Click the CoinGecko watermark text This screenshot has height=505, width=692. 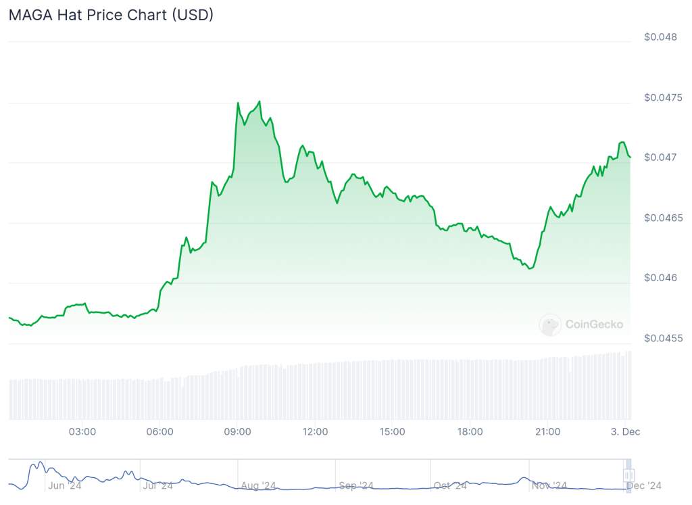click(x=594, y=324)
